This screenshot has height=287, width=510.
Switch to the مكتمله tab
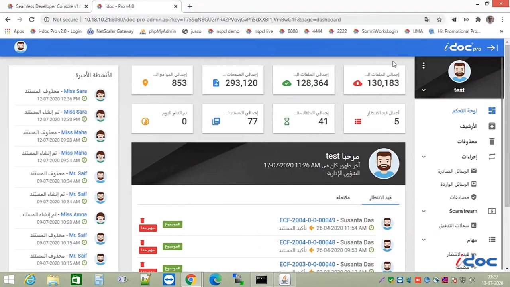pyautogui.click(x=343, y=198)
